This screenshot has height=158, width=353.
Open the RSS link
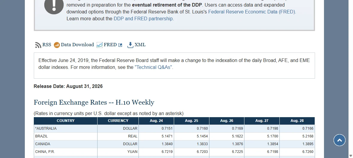pos(47,45)
